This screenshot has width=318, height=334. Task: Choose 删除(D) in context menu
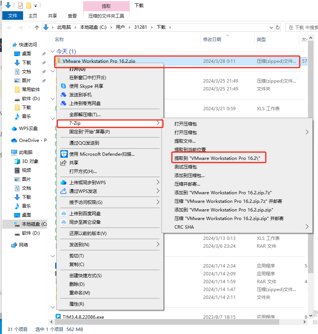coord(77,284)
